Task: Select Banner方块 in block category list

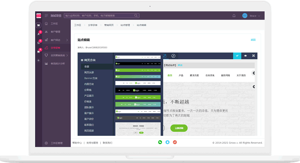Action: pyautogui.click(x=91, y=78)
